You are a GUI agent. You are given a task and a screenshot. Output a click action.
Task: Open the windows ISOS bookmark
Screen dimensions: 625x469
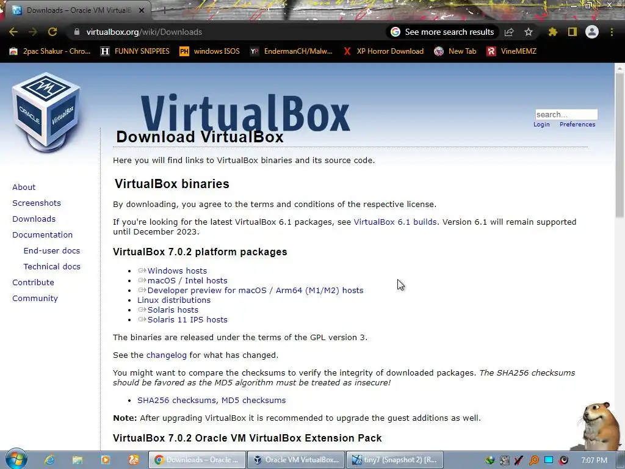pyautogui.click(x=210, y=51)
